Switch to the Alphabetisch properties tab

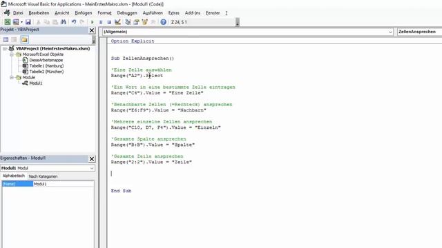click(14, 176)
